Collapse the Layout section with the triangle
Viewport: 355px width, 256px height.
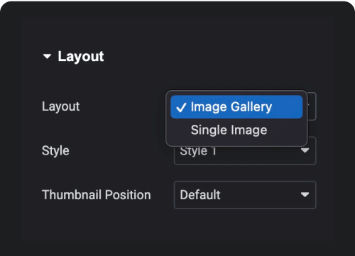tap(47, 56)
